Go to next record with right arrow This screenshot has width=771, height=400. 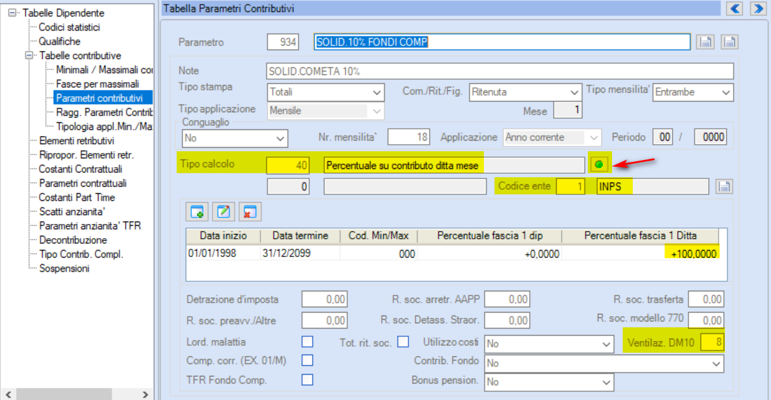tap(757, 8)
